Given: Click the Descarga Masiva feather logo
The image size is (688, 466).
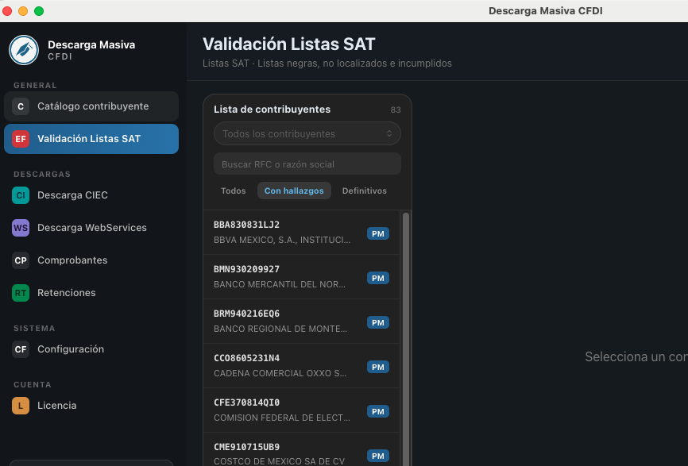Looking at the screenshot, I should (x=24, y=50).
